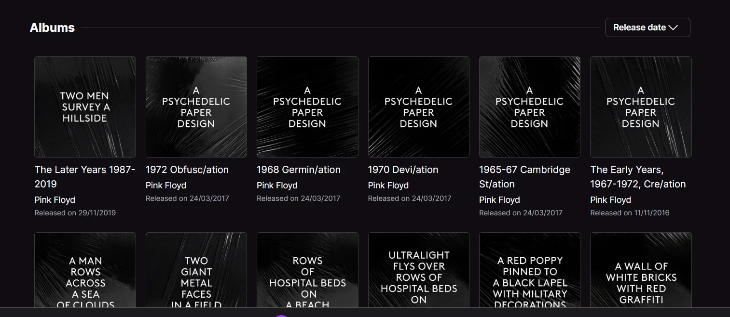Open the Two Giant Metal Faces album cover
The height and width of the screenshot is (317, 730).
tap(196, 270)
